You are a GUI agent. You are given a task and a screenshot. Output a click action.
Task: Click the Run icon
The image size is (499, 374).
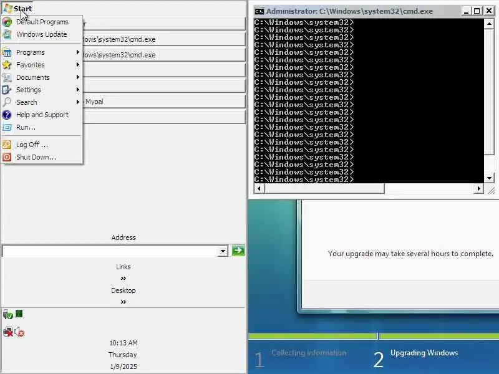click(7, 127)
